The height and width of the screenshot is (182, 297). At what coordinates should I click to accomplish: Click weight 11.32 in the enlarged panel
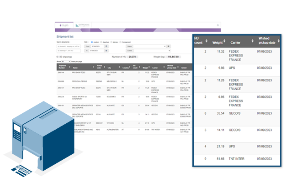(x=221, y=51)
